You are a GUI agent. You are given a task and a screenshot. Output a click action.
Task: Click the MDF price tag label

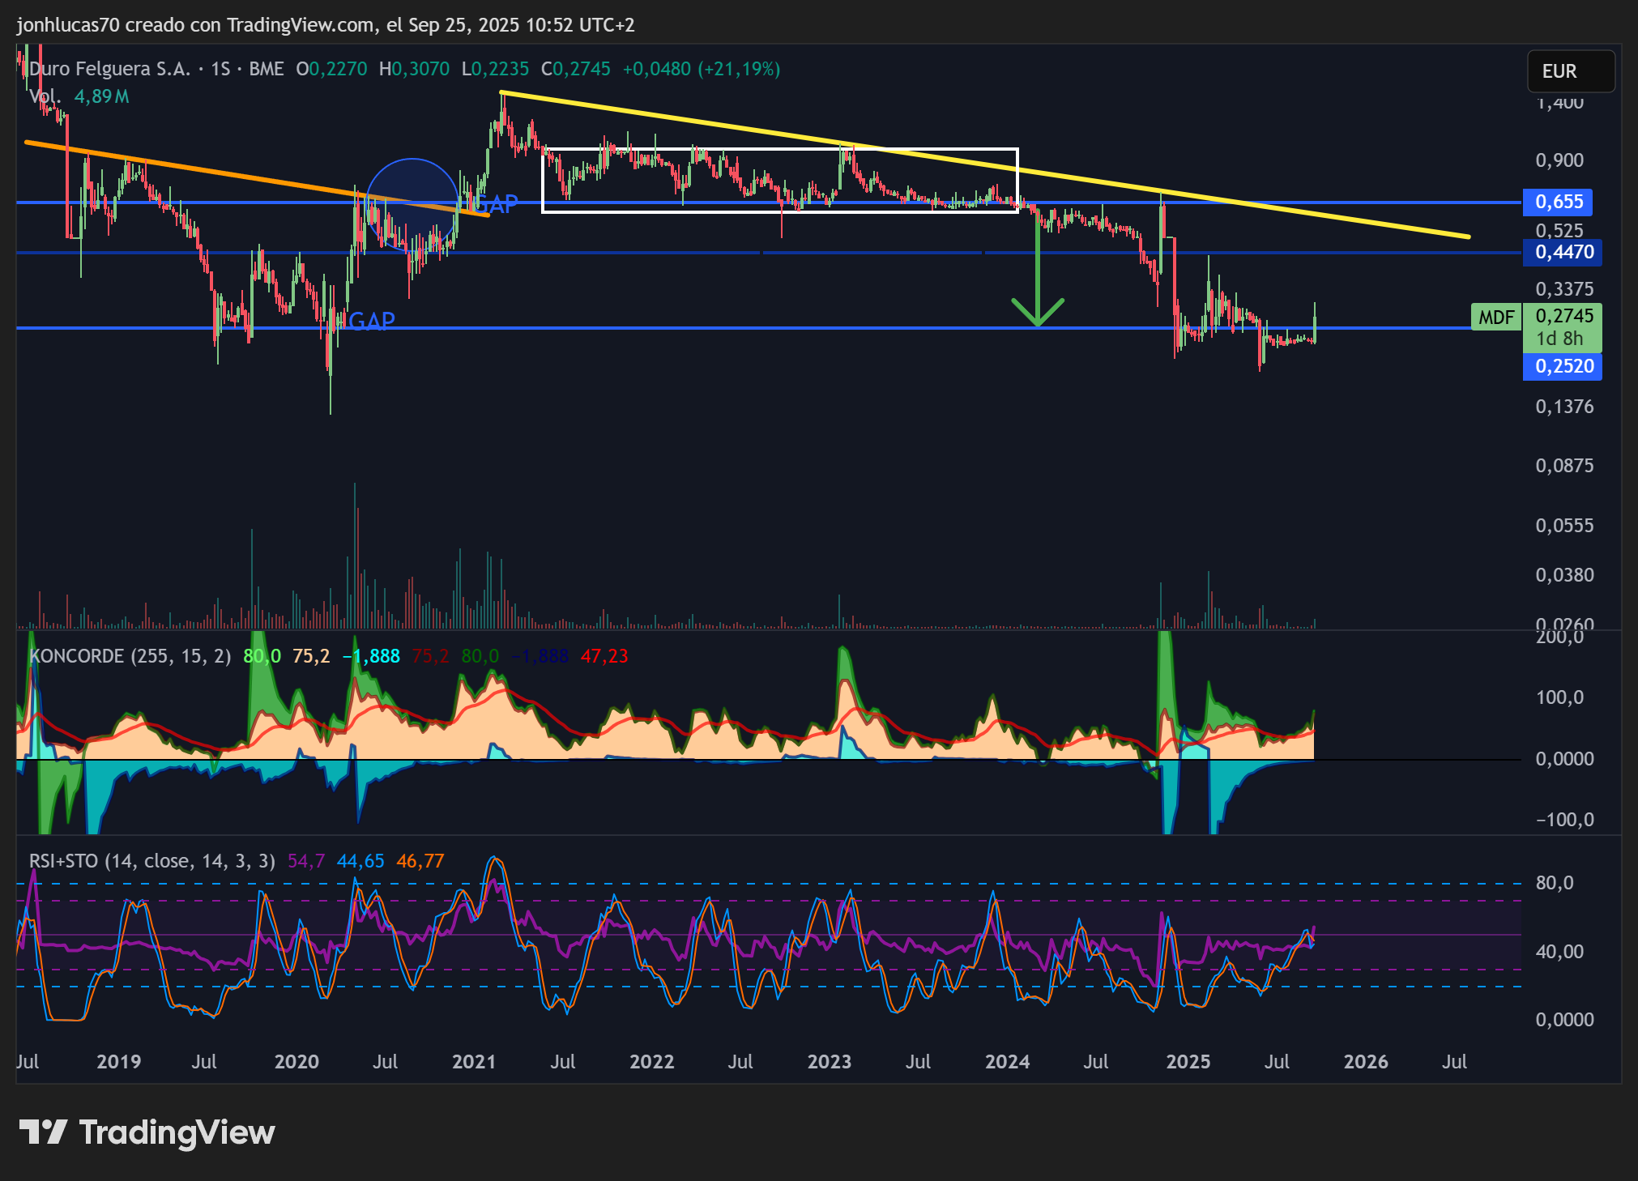click(x=1495, y=317)
